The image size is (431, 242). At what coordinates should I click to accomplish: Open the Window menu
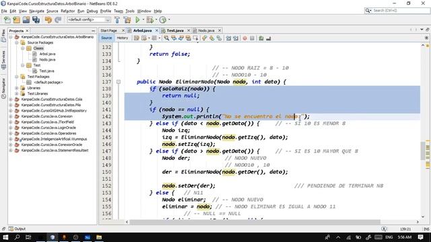[144, 11]
